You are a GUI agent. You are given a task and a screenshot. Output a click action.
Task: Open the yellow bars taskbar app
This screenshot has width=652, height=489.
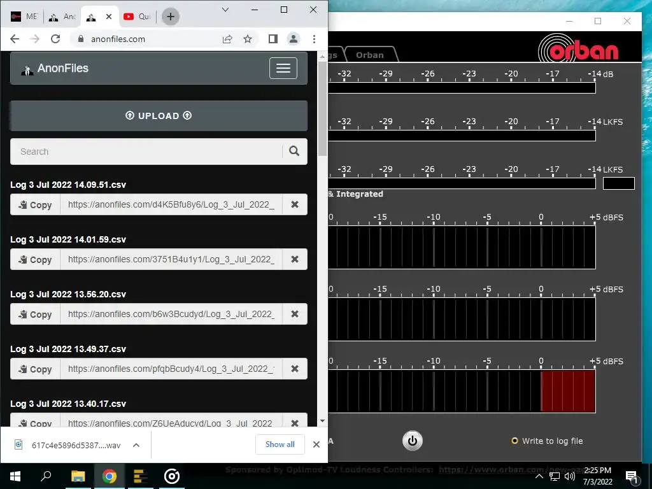click(x=140, y=476)
